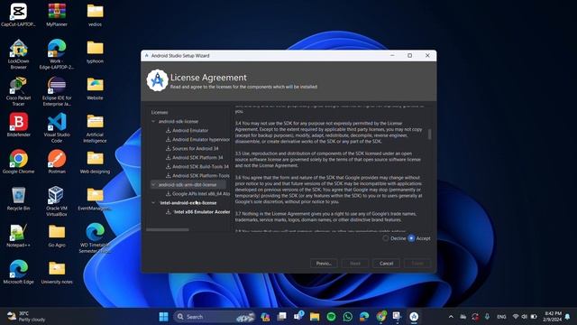
Task: Open Microsoft Teams from taskbar
Action: click(x=298, y=317)
